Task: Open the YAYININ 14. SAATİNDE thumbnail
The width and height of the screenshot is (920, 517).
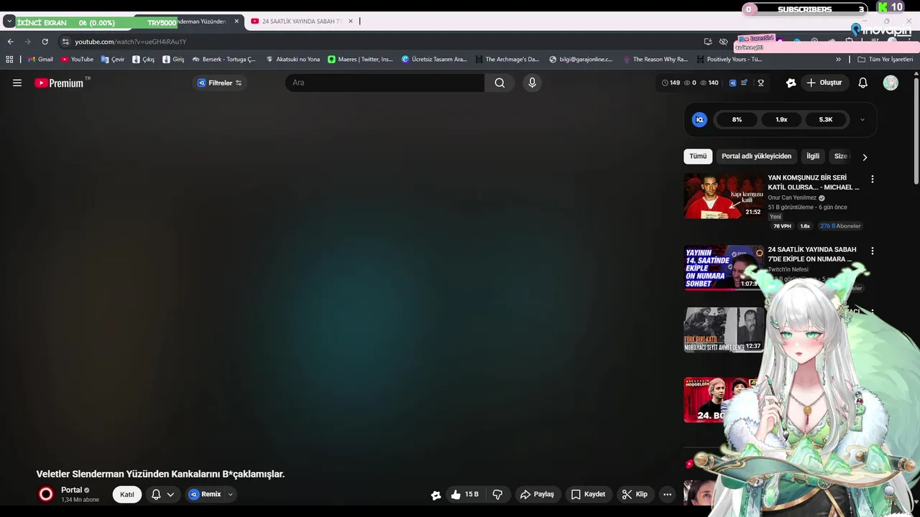Action: pyautogui.click(x=724, y=268)
